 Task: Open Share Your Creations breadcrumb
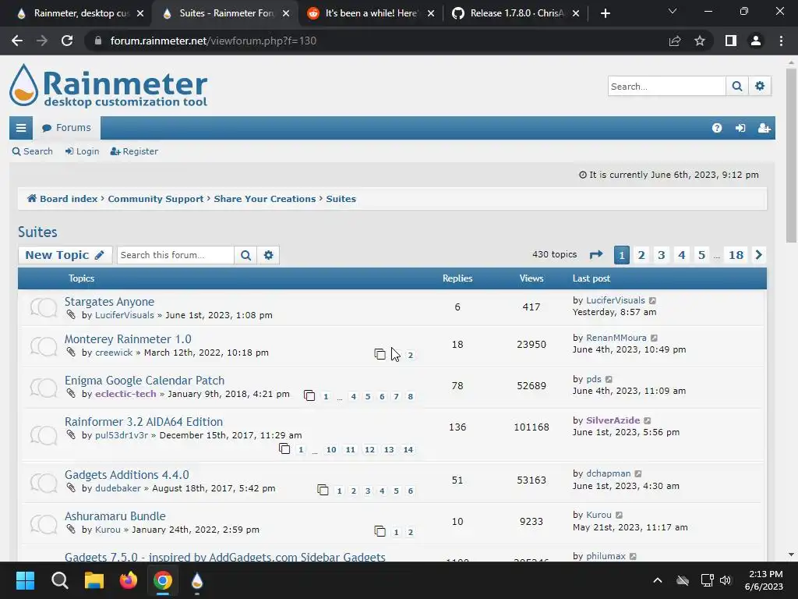pyautogui.click(x=265, y=199)
